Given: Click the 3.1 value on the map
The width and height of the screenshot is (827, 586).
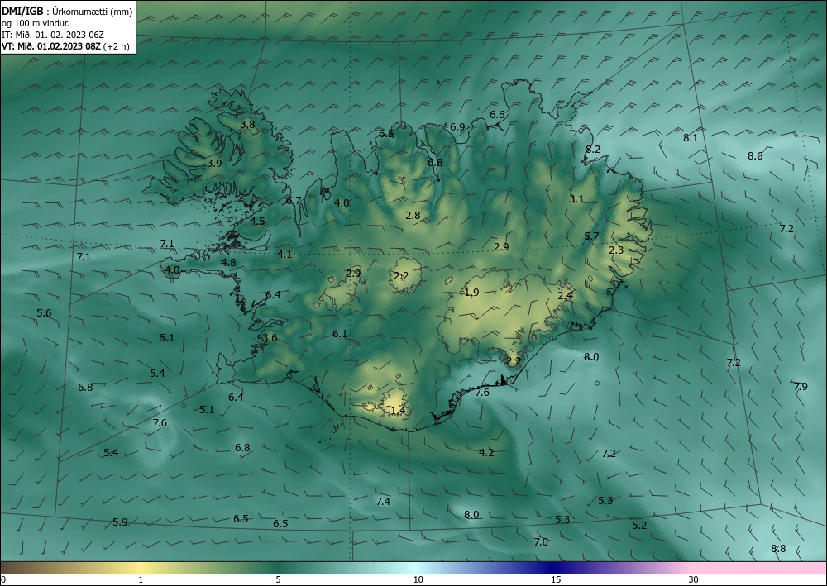Looking at the screenshot, I should click(x=576, y=199).
